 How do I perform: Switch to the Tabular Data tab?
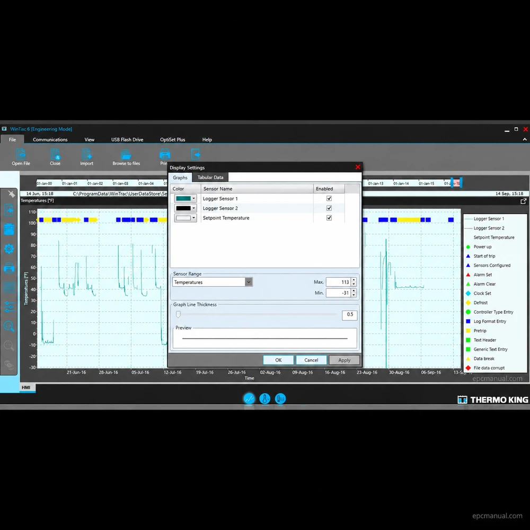pos(210,177)
